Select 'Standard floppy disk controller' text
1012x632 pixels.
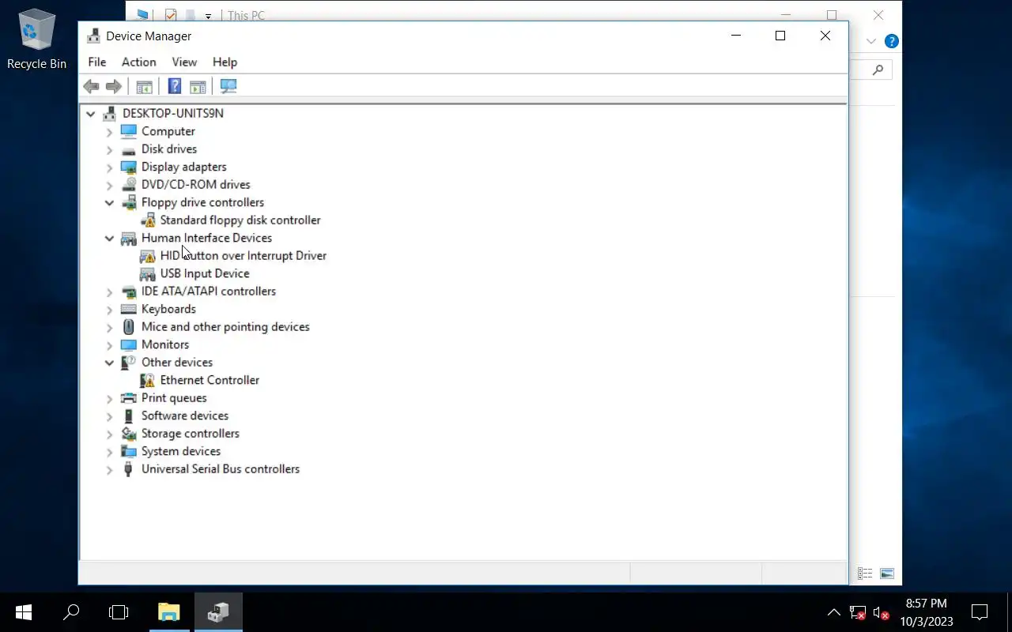pos(240,220)
